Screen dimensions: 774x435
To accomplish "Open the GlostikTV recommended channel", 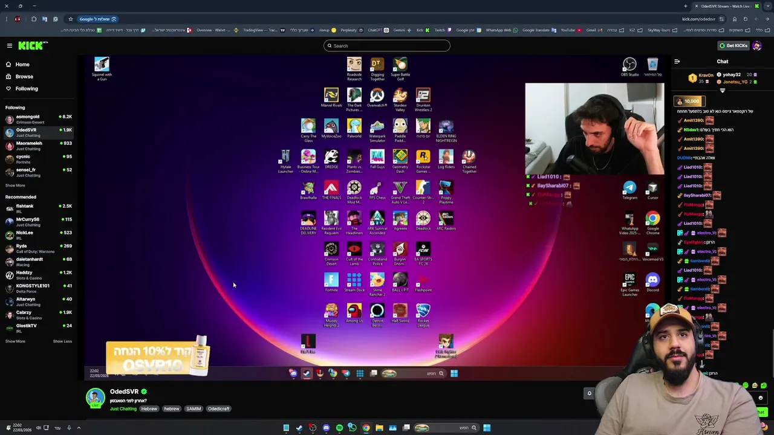I will [39, 328].
